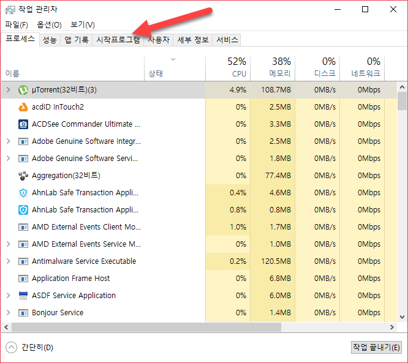Sort by the 네트워크 column header
The image size is (408, 363).
[362, 68]
